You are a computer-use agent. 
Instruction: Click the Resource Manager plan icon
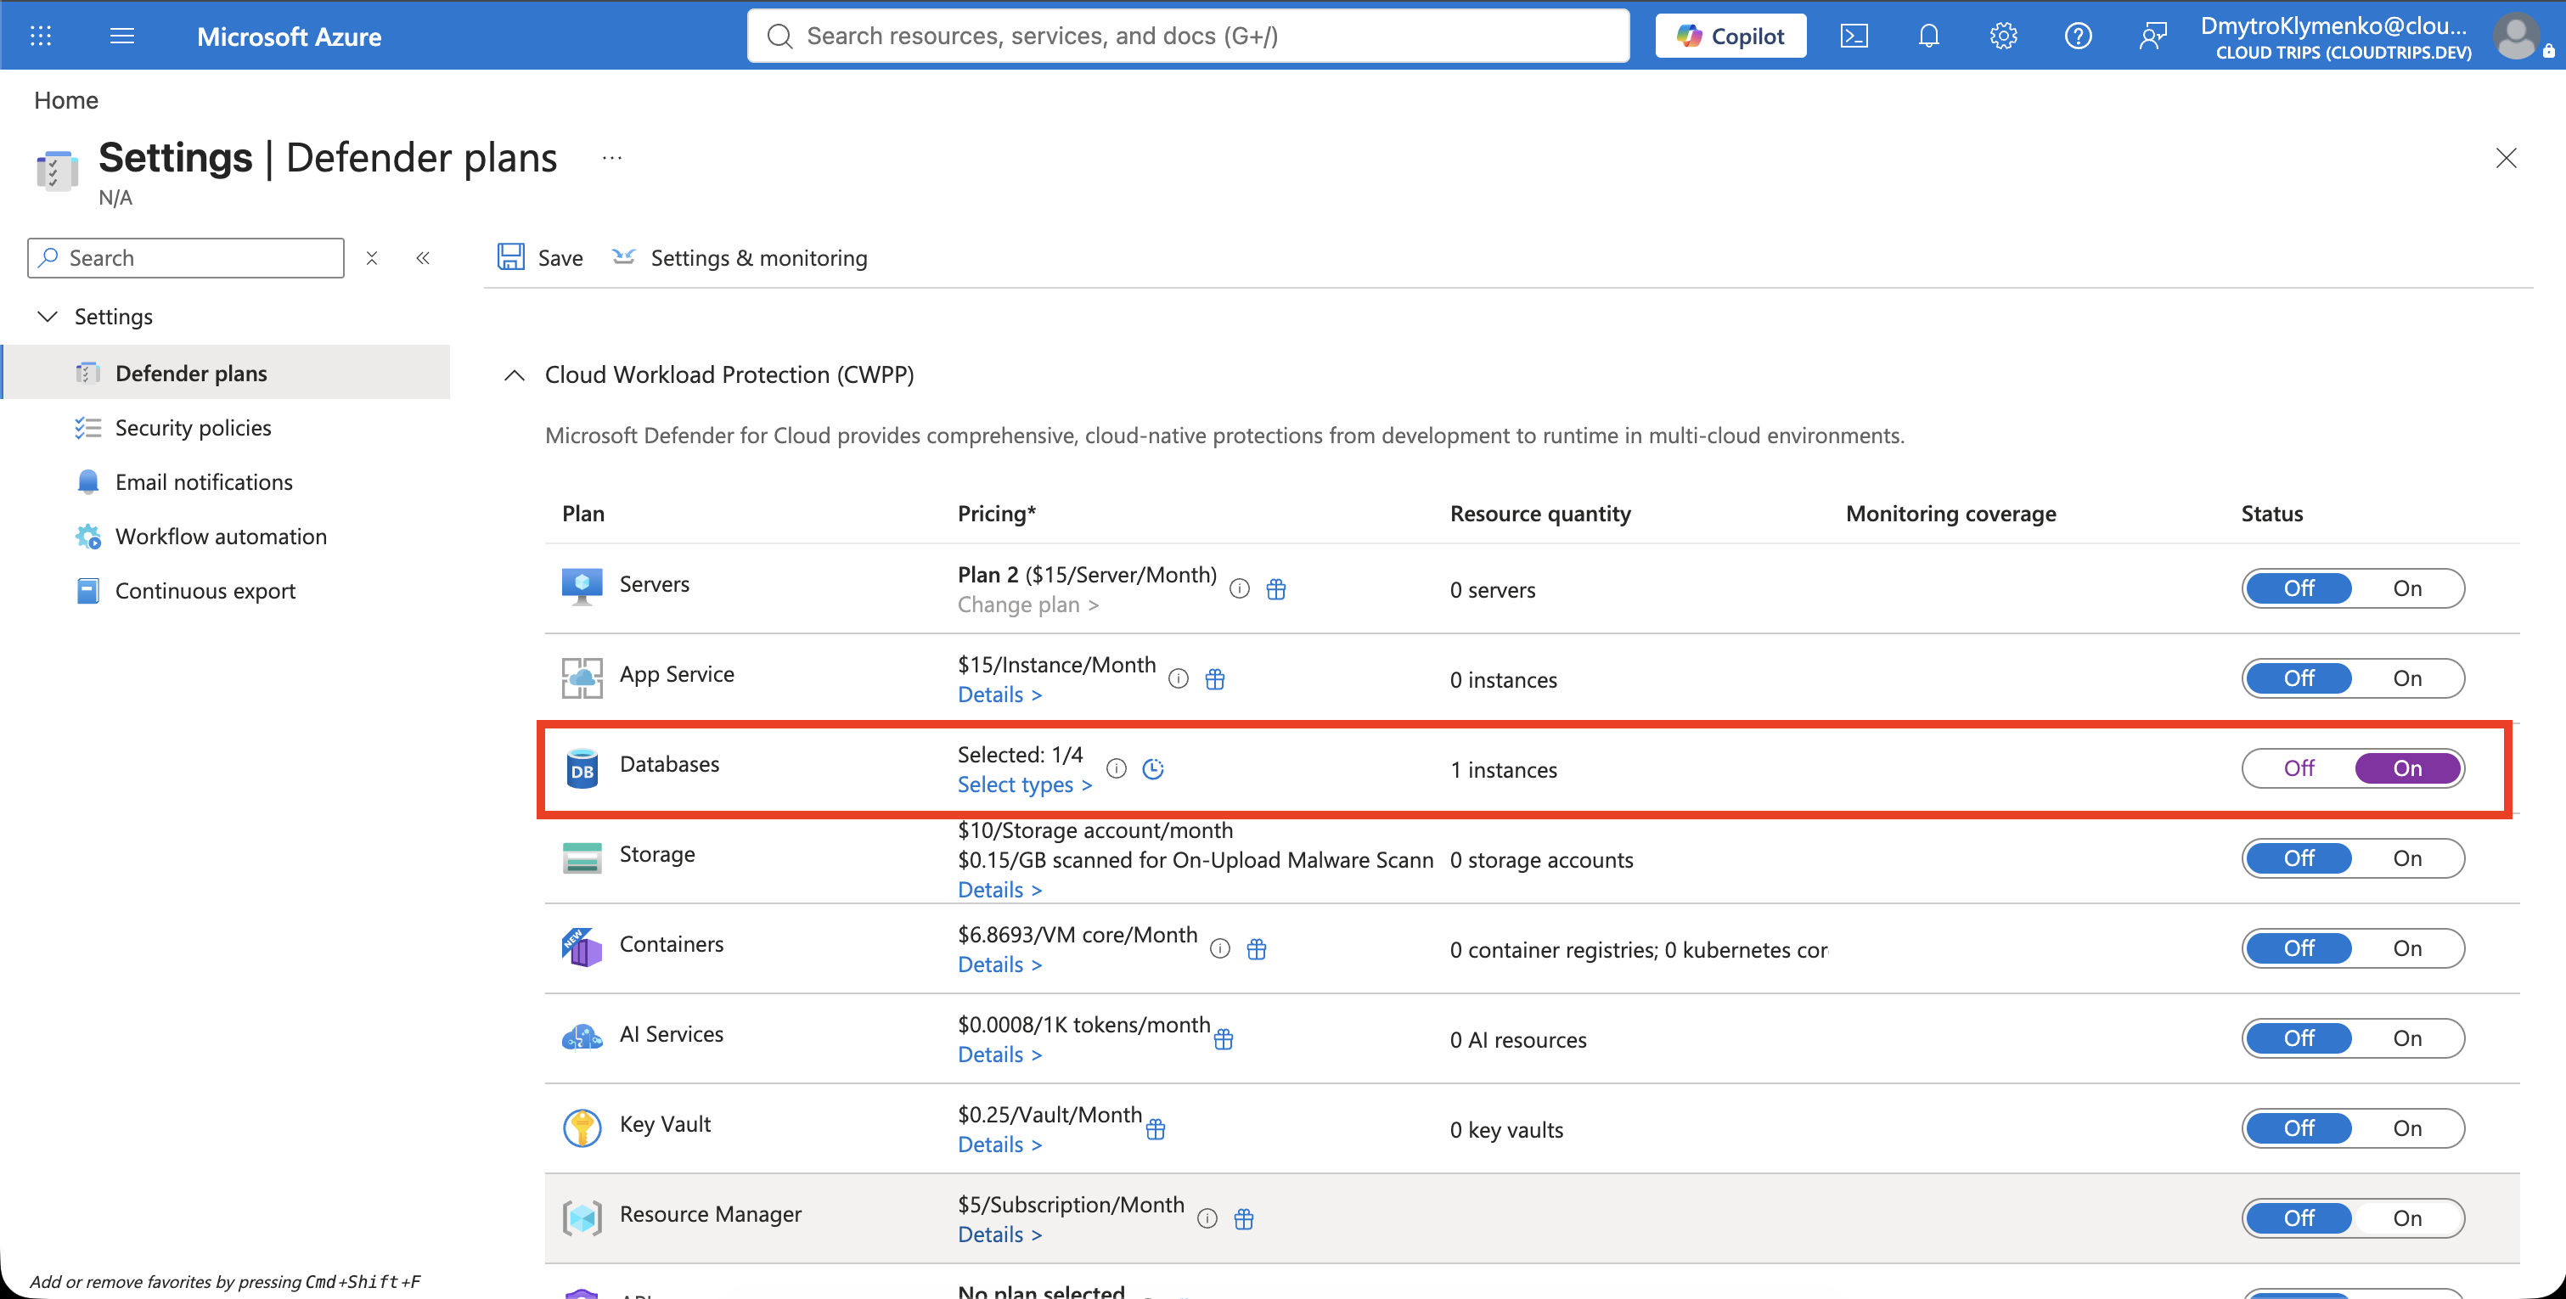[x=582, y=1217]
